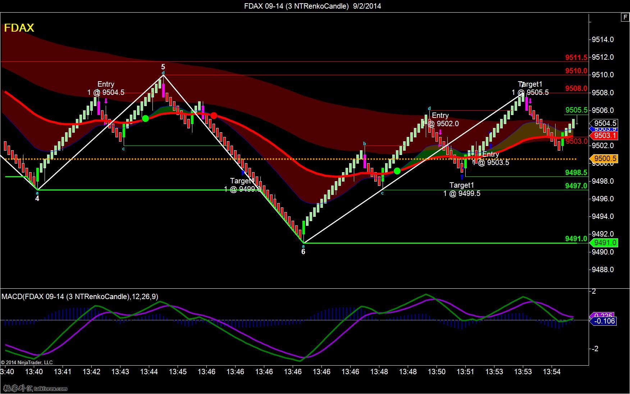The image size is (630, 394).
Task: Select the Entry 1 @ 9503.5 annotation
Action: click(491, 158)
